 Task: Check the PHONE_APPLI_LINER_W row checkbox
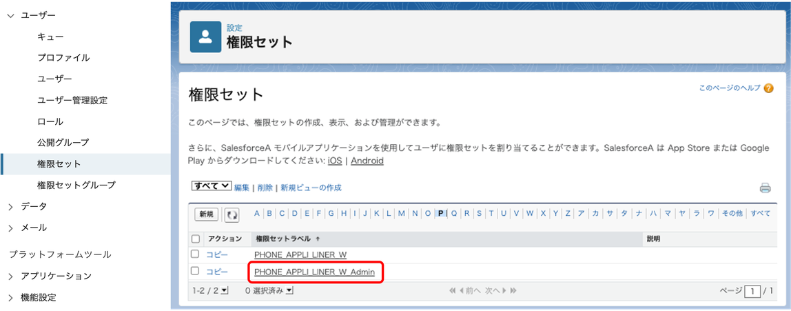195,254
